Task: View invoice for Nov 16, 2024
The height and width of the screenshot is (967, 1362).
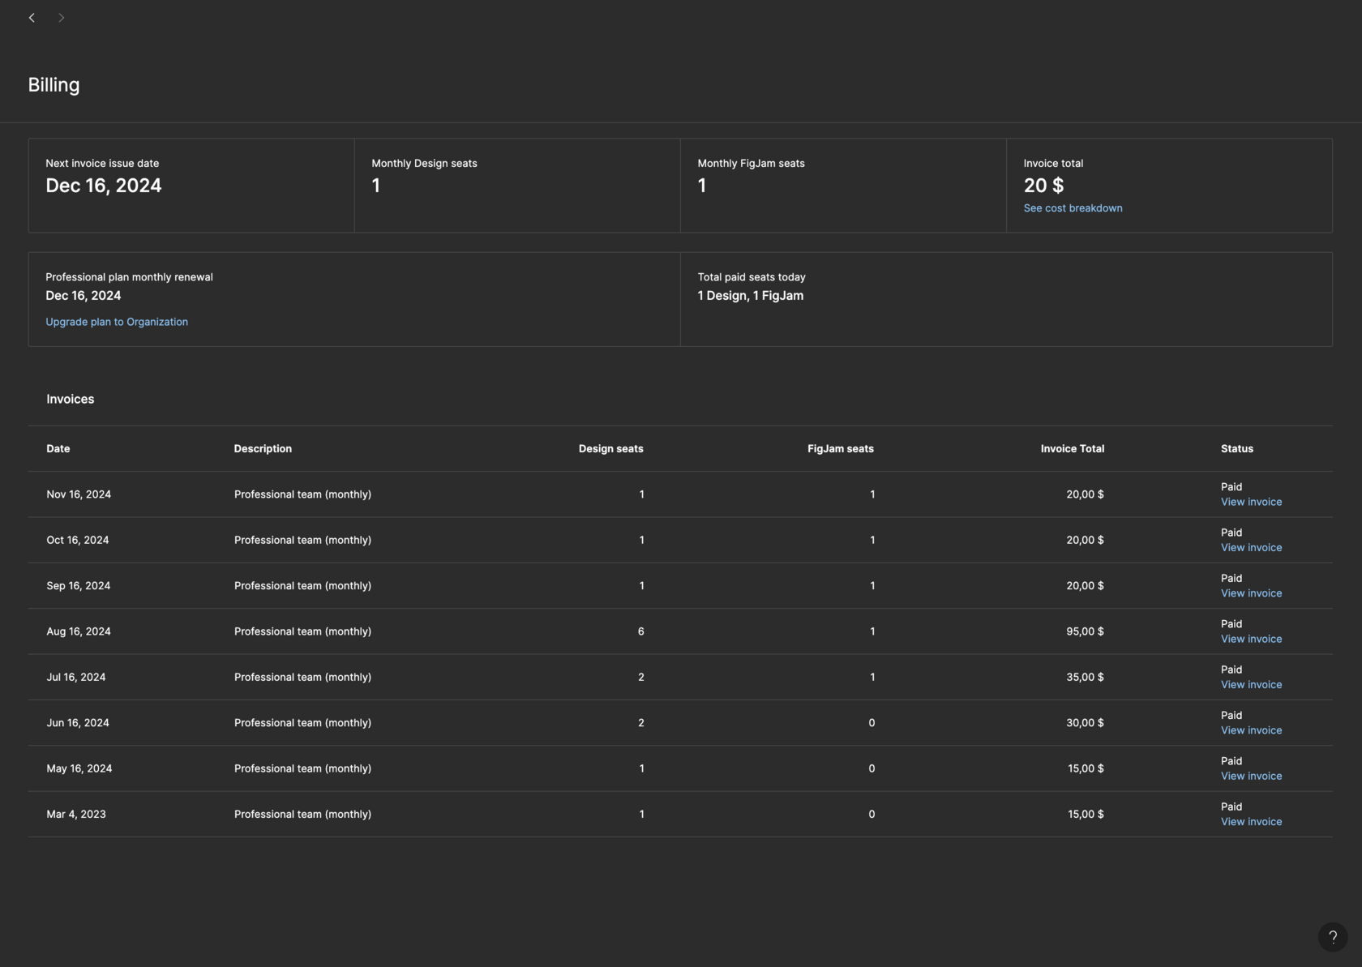Action: coord(1251,502)
